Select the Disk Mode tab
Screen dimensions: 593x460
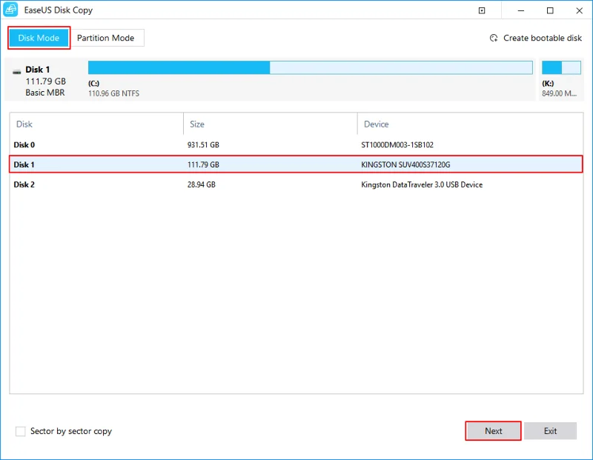point(39,38)
